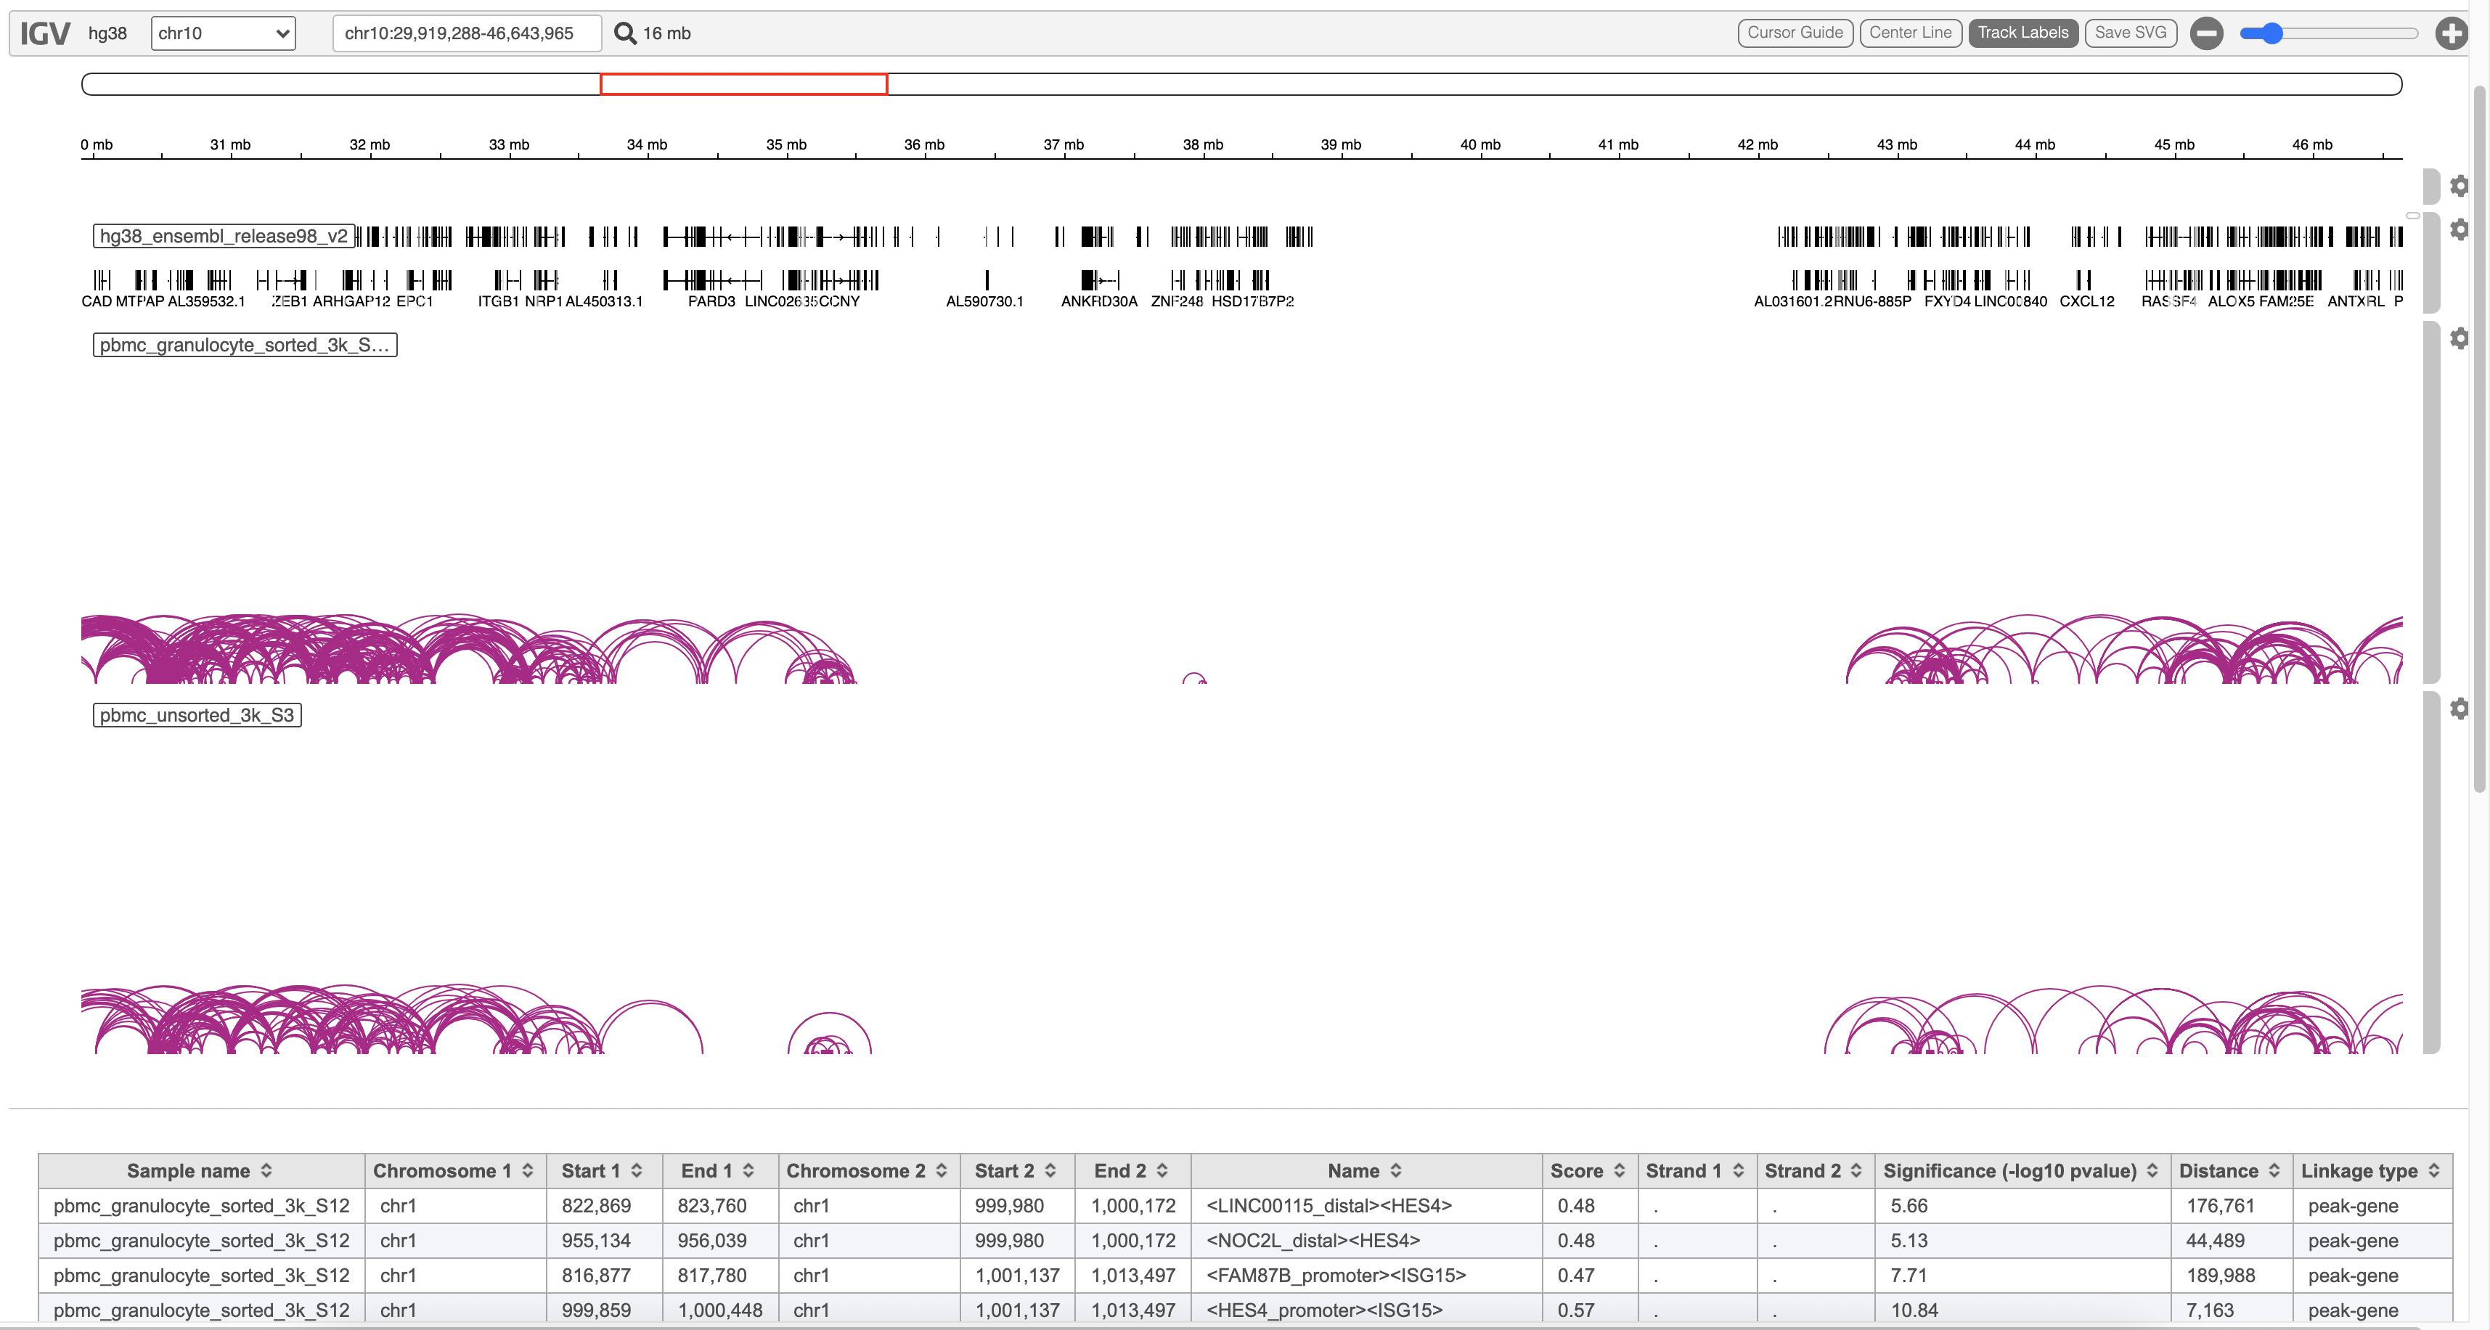Toggle the Center Line button
This screenshot has height=1330, width=2490.
1909,33
